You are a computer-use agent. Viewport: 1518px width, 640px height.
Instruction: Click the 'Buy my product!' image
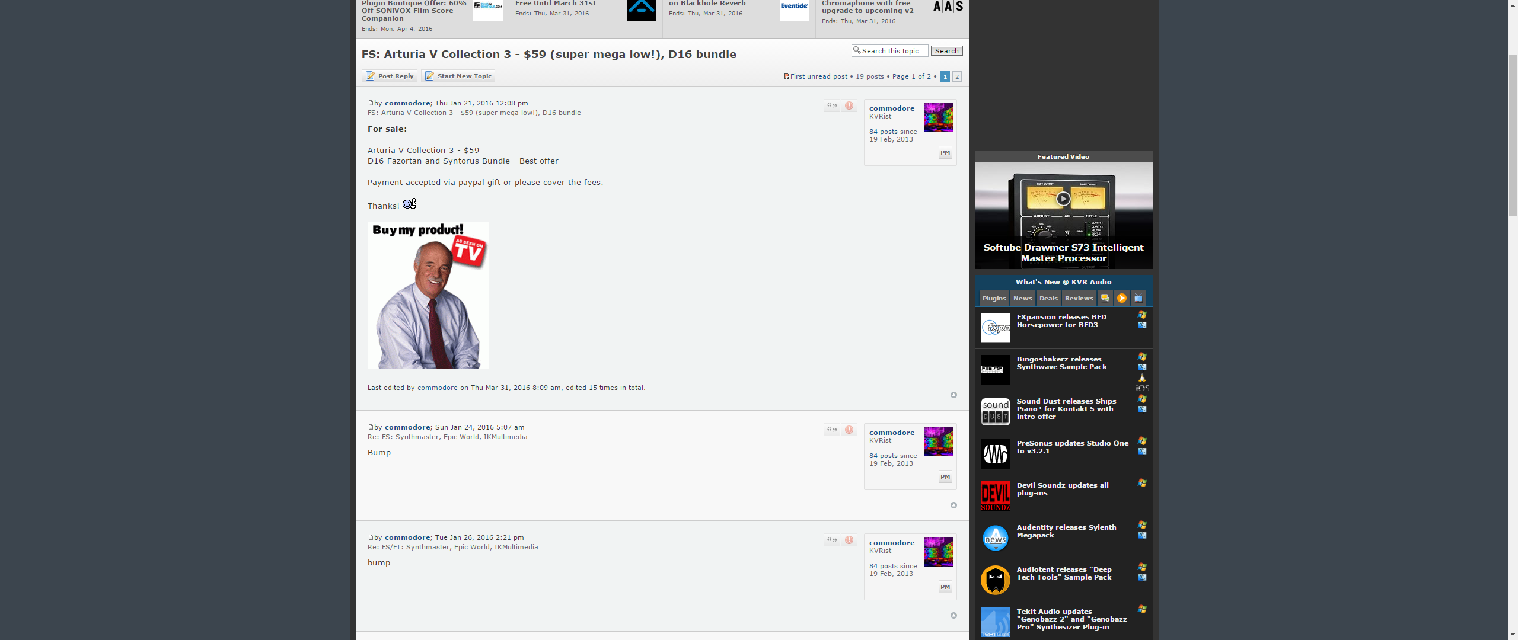tap(428, 295)
